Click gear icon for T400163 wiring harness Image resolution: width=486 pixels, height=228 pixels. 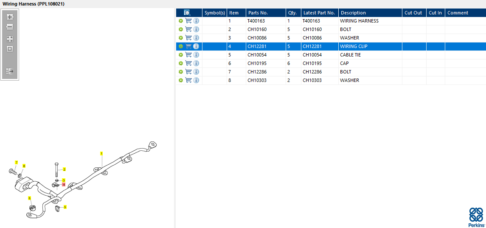point(181,21)
